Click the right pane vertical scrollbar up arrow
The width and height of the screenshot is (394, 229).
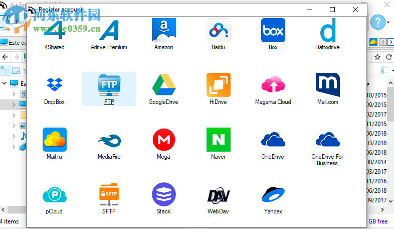pos(390,83)
